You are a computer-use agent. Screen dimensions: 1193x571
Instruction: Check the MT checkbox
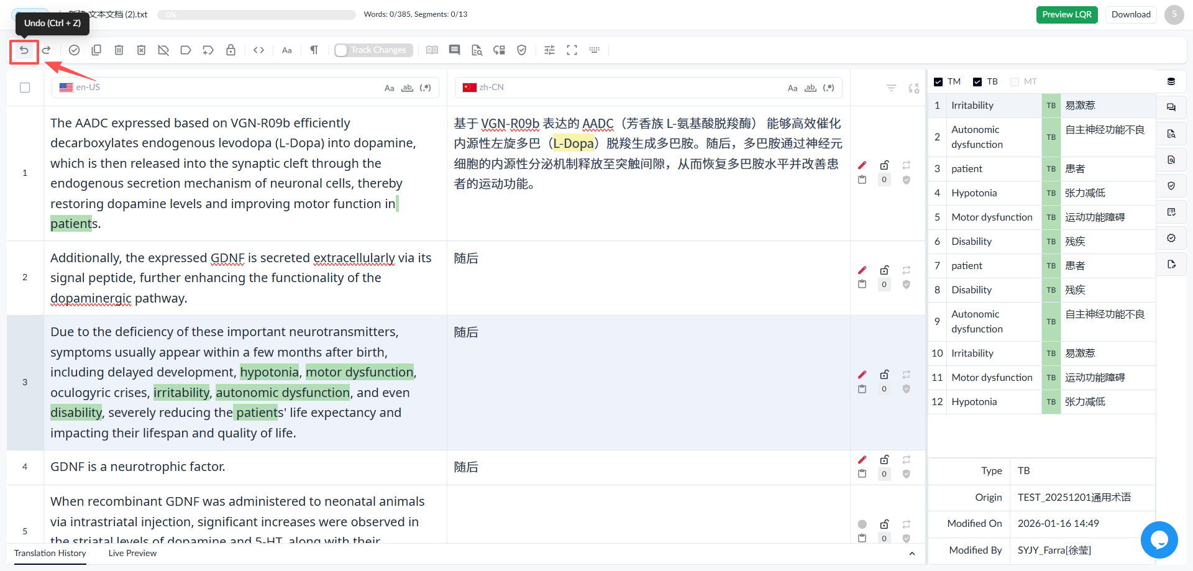pyautogui.click(x=1015, y=82)
